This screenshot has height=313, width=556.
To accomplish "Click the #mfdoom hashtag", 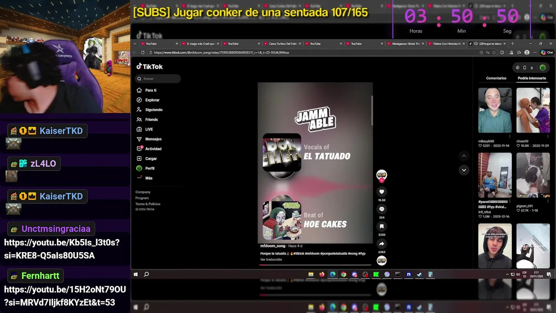I will 312,253.
